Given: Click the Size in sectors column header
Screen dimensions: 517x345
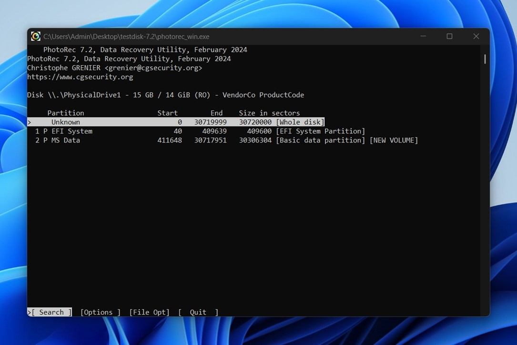Looking at the screenshot, I should [x=269, y=113].
